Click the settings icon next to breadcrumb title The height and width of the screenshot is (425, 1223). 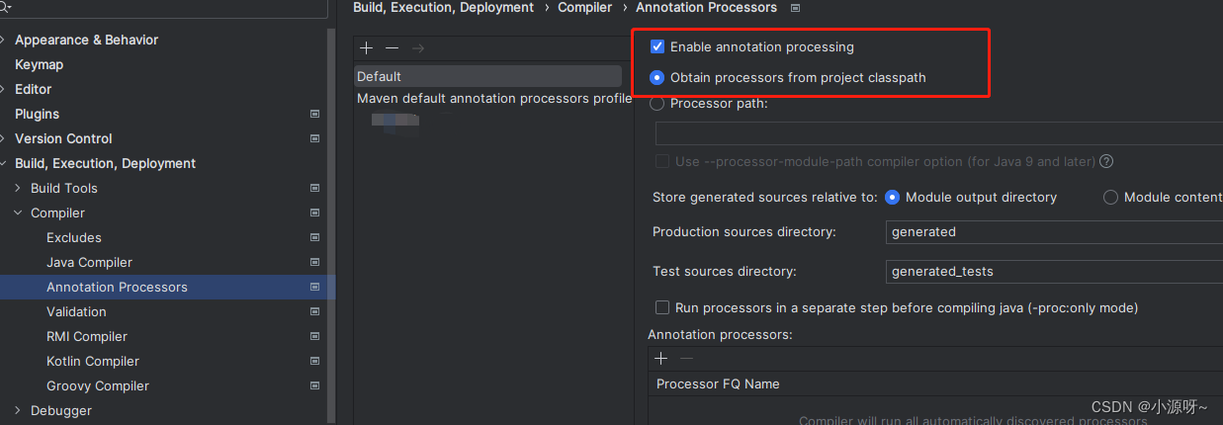pos(796,8)
